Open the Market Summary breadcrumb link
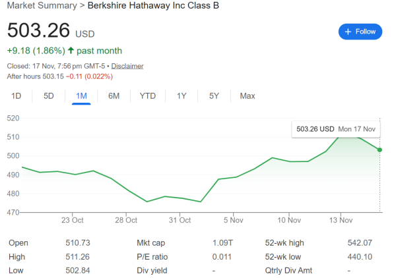Screen dimensions: 396x278 pyautogui.click(x=39, y=6)
